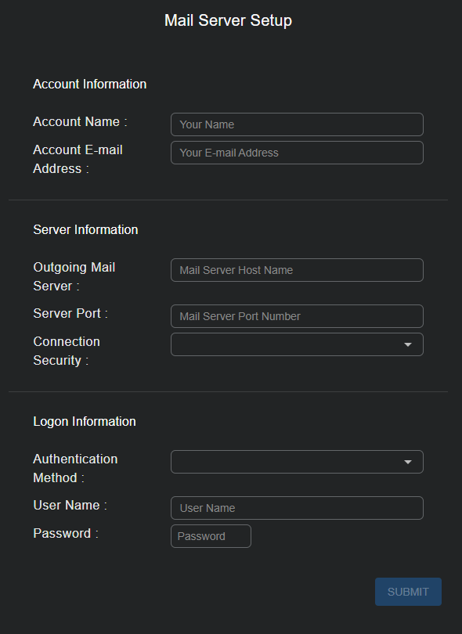Open the Authentication Method dropdown
462x634 pixels.
tap(296, 462)
